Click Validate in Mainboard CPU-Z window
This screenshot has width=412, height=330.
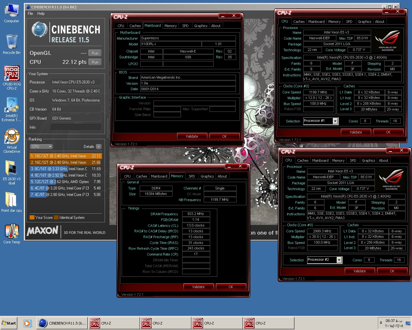tap(192, 136)
